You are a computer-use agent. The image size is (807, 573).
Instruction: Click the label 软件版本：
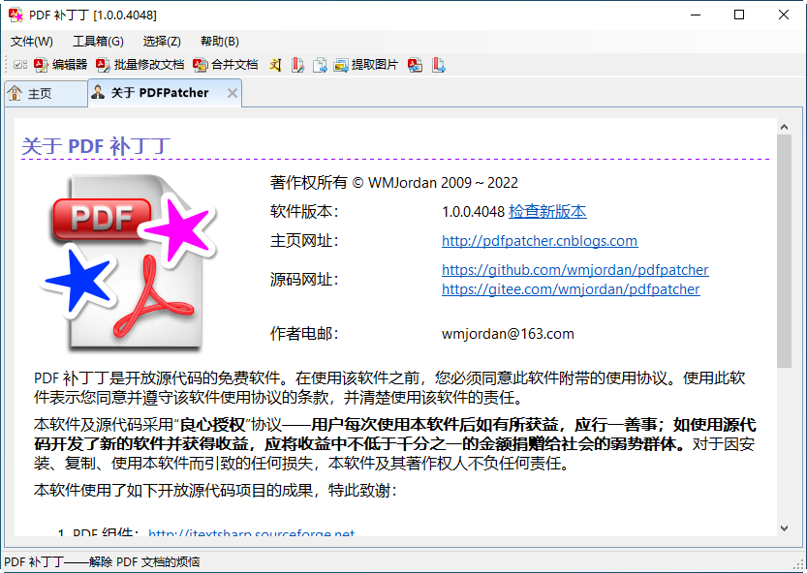point(304,211)
